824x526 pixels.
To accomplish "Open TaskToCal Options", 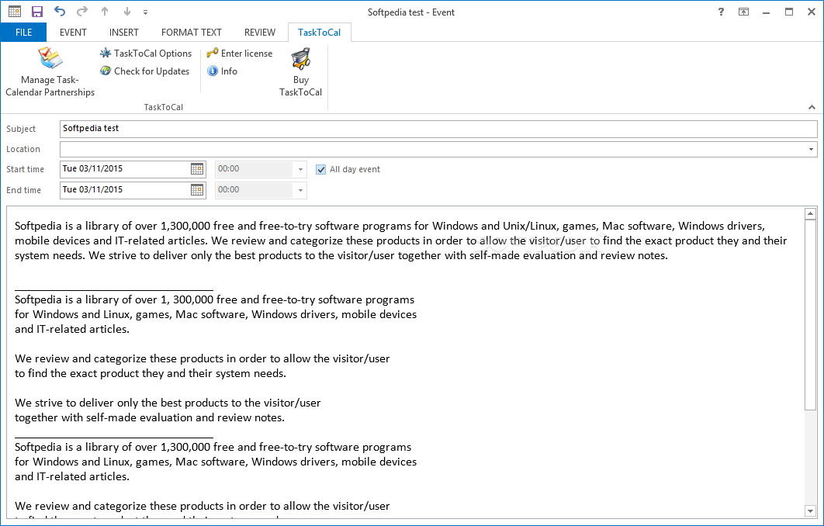I will [x=146, y=53].
